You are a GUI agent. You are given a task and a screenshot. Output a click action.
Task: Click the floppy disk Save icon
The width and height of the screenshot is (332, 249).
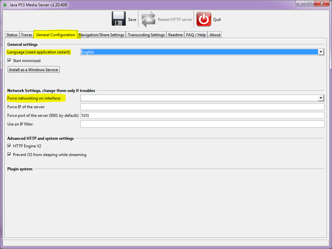pyautogui.click(x=119, y=19)
